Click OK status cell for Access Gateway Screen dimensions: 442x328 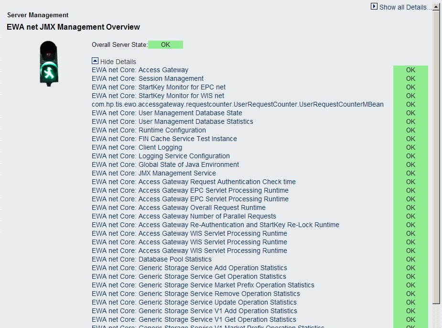[x=410, y=70]
